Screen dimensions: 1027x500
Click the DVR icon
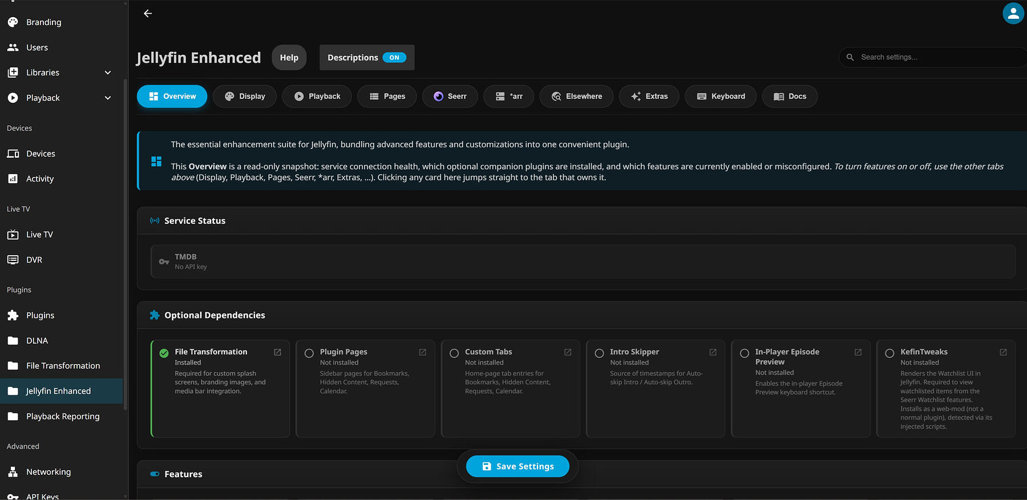coord(13,260)
